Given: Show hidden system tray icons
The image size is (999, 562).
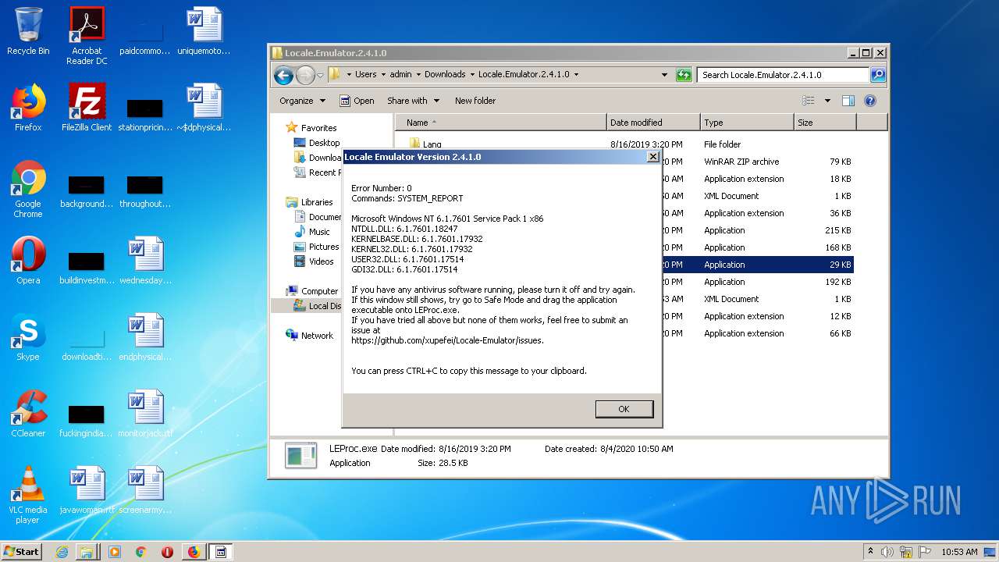Looking at the screenshot, I should click(871, 552).
